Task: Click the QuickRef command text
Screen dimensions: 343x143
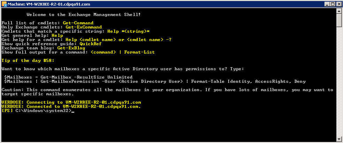Action: (x=91, y=44)
